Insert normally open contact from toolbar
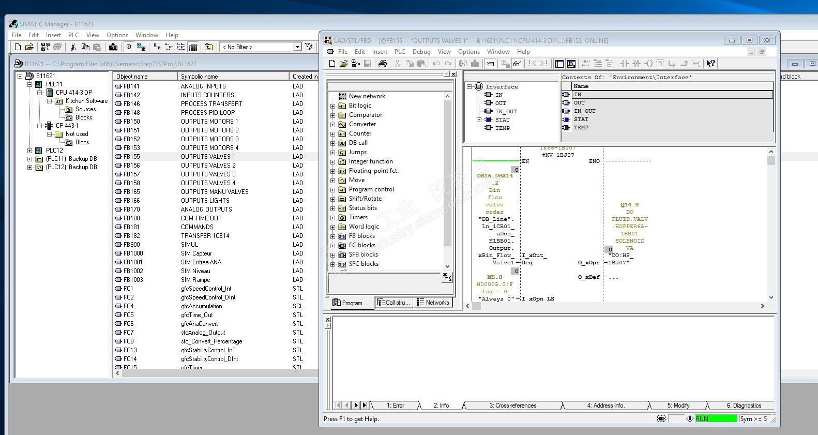818x435 pixels. (625, 64)
